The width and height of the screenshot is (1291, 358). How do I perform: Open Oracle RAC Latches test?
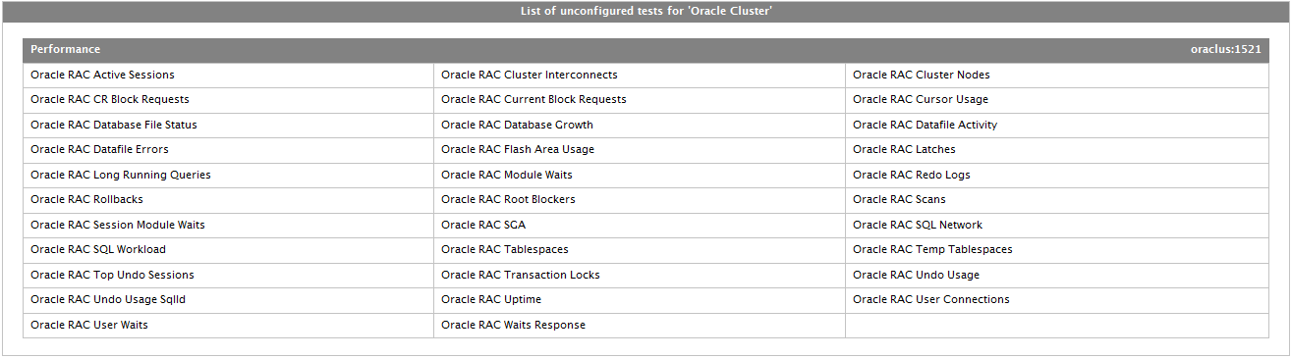[904, 149]
